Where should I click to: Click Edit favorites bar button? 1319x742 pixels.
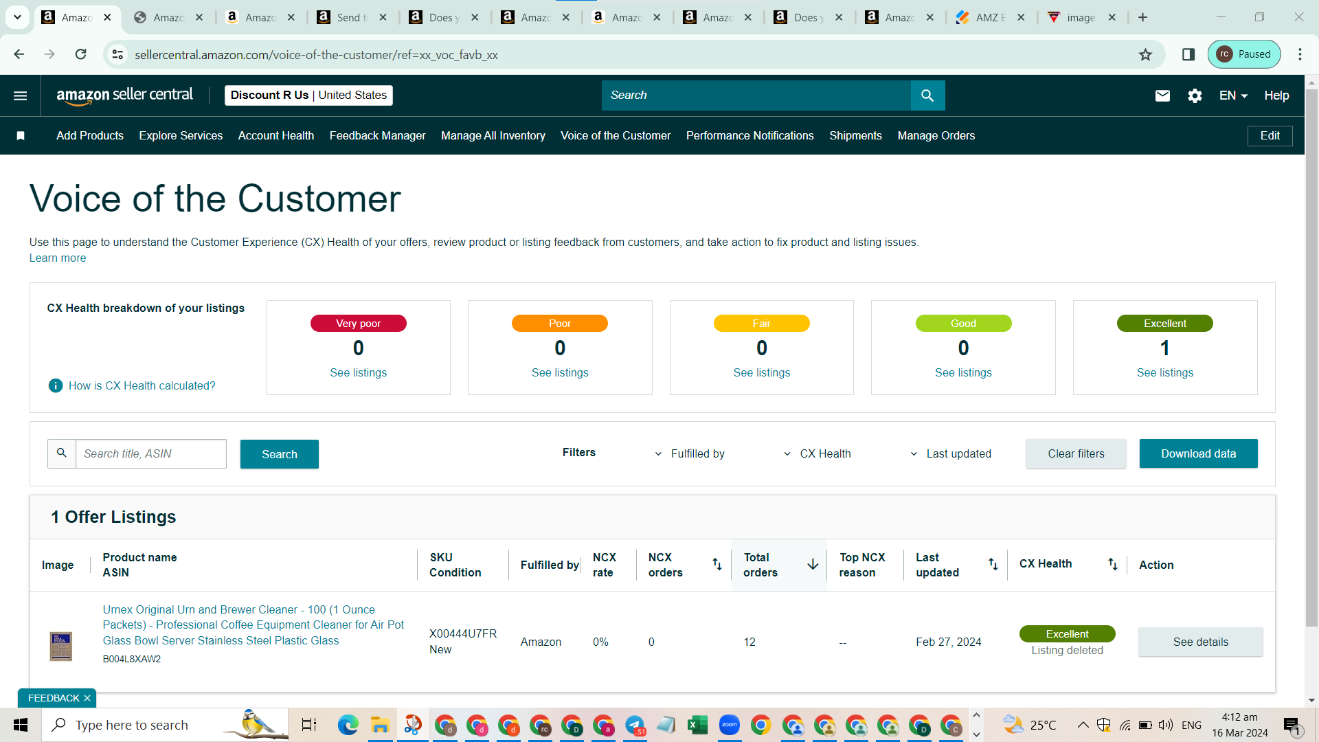click(x=1270, y=136)
